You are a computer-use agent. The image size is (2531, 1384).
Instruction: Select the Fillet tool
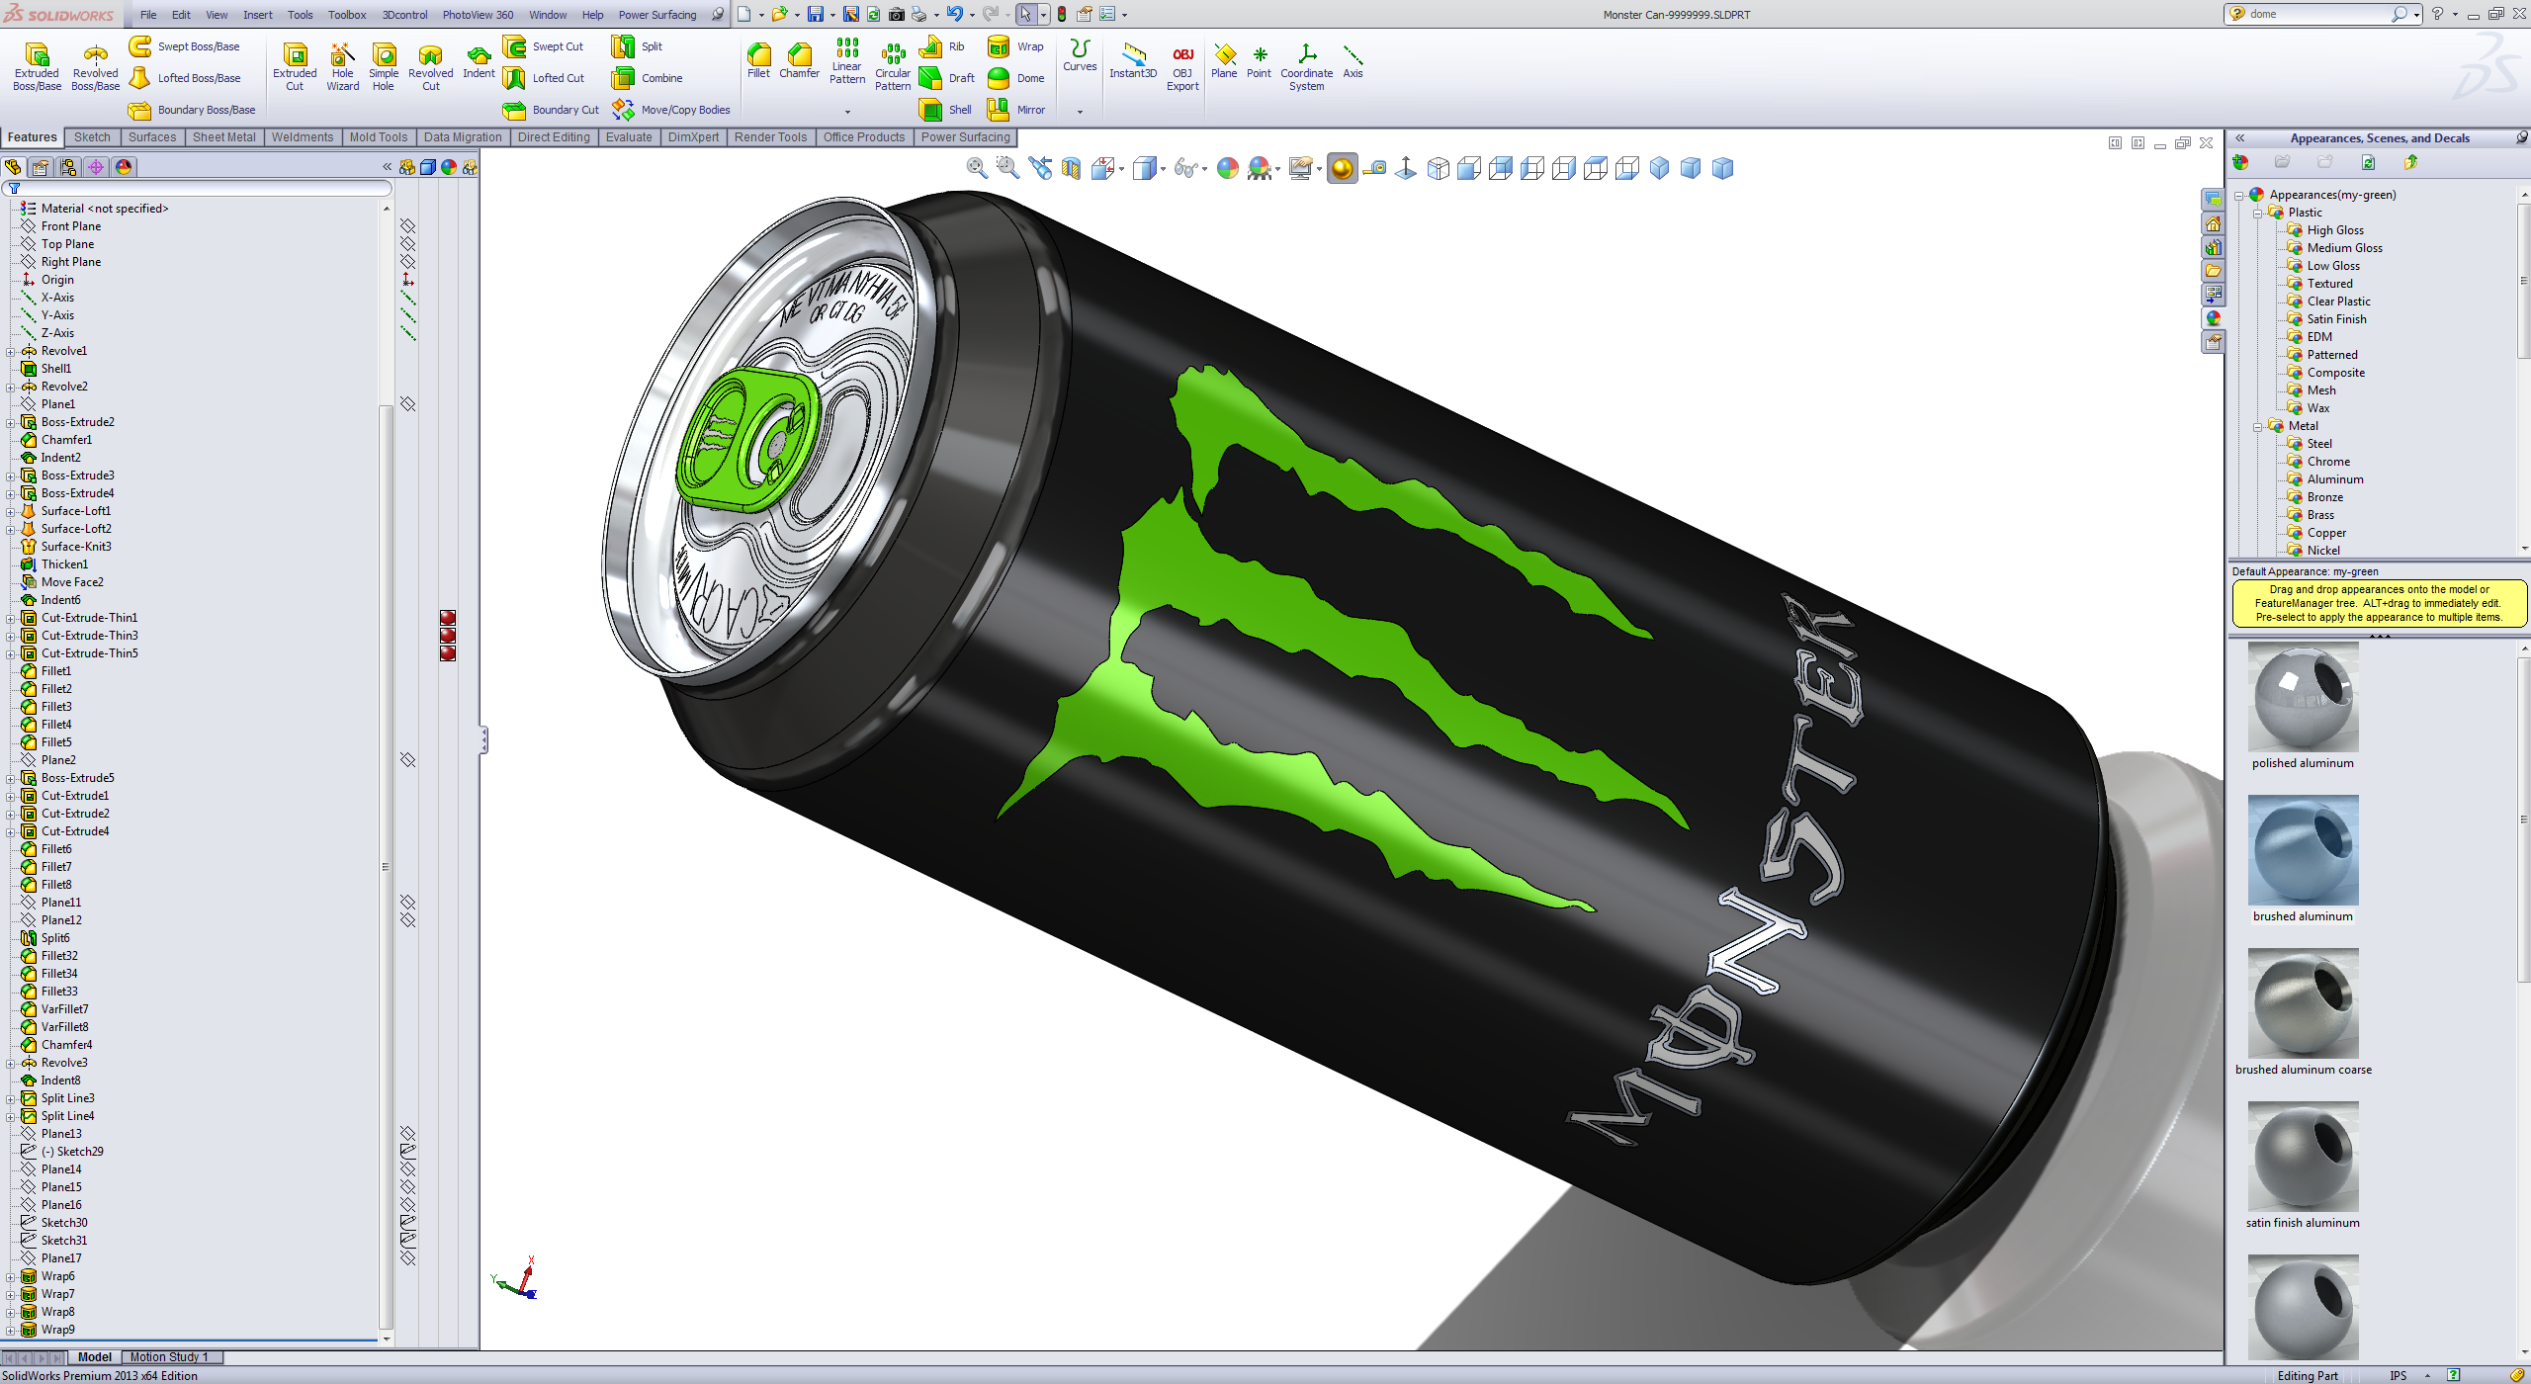tap(758, 61)
